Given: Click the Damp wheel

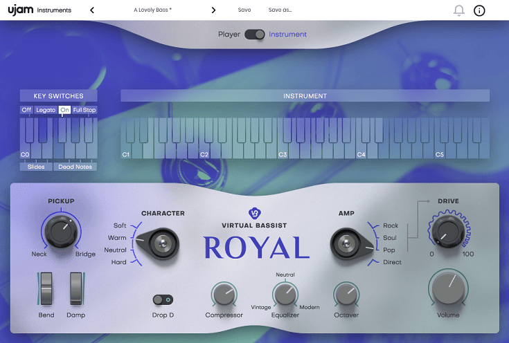Looking at the screenshot, I should 76,288.
